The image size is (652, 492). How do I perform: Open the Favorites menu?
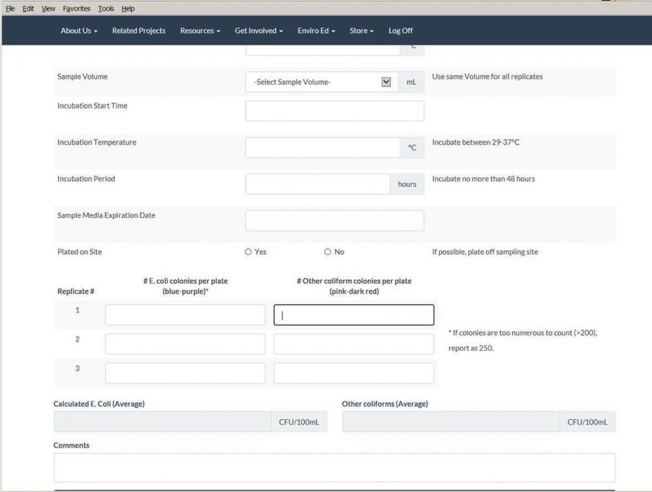pyautogui.click(x=76, y=9)
